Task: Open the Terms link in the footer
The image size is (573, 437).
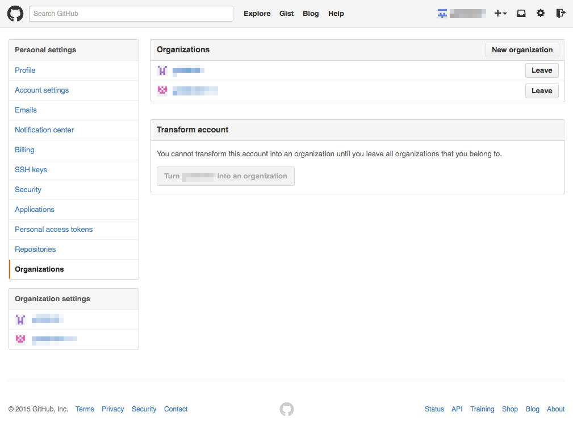Action: [84, 409]
